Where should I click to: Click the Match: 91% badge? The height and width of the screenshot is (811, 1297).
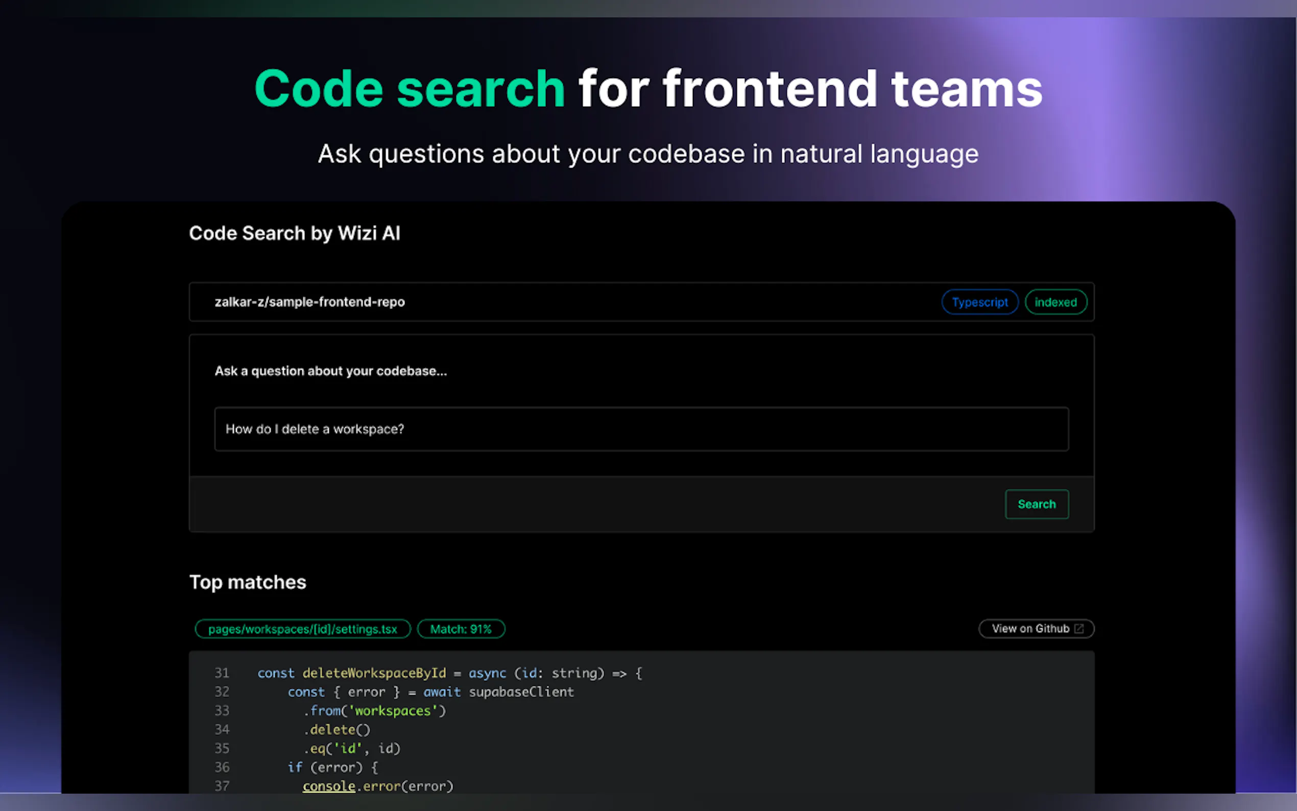pos(461,629)
